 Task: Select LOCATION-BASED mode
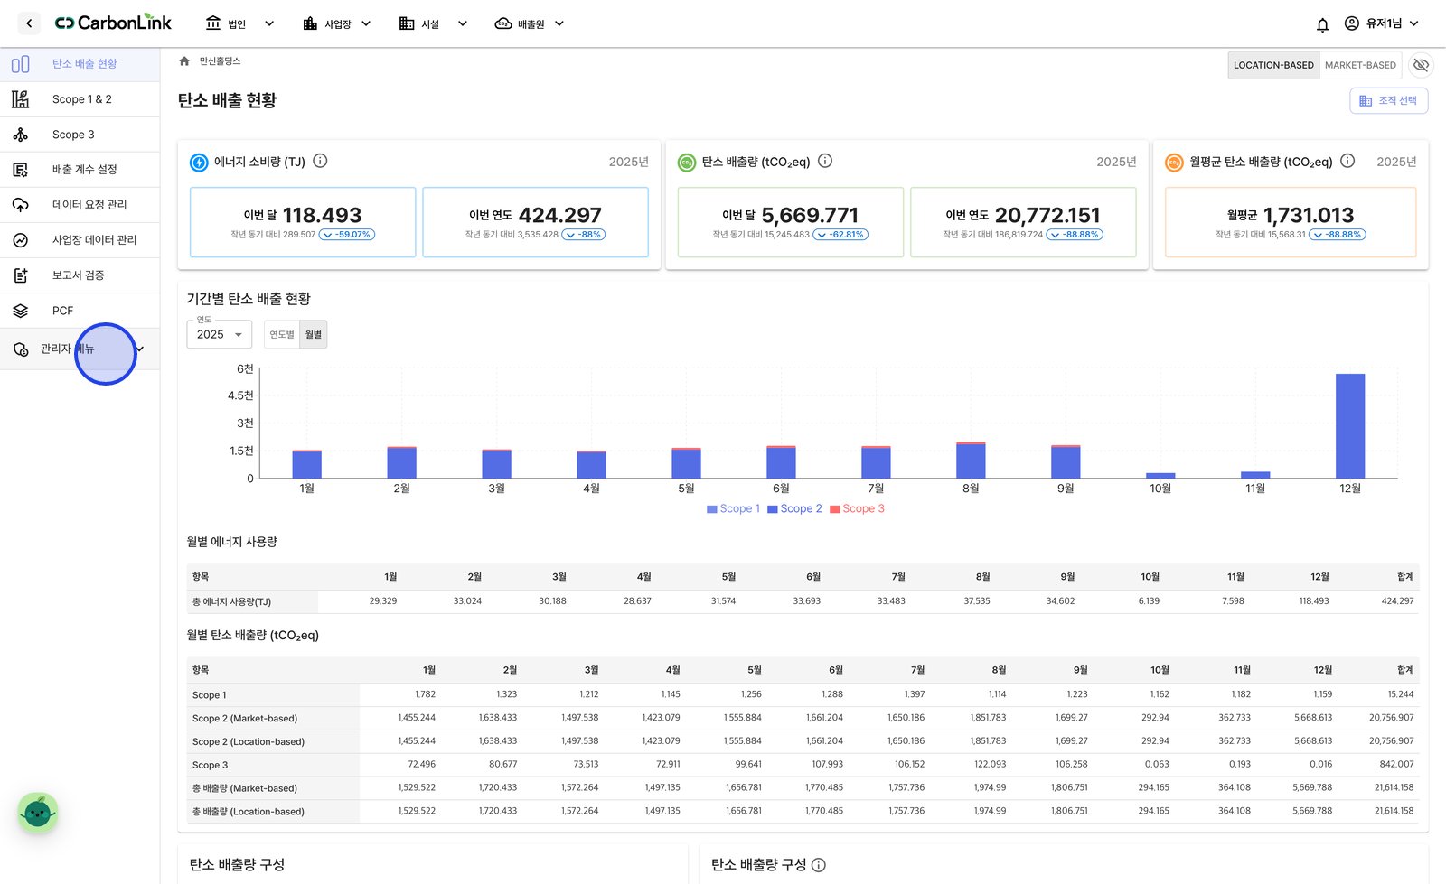coord(1273,65)
